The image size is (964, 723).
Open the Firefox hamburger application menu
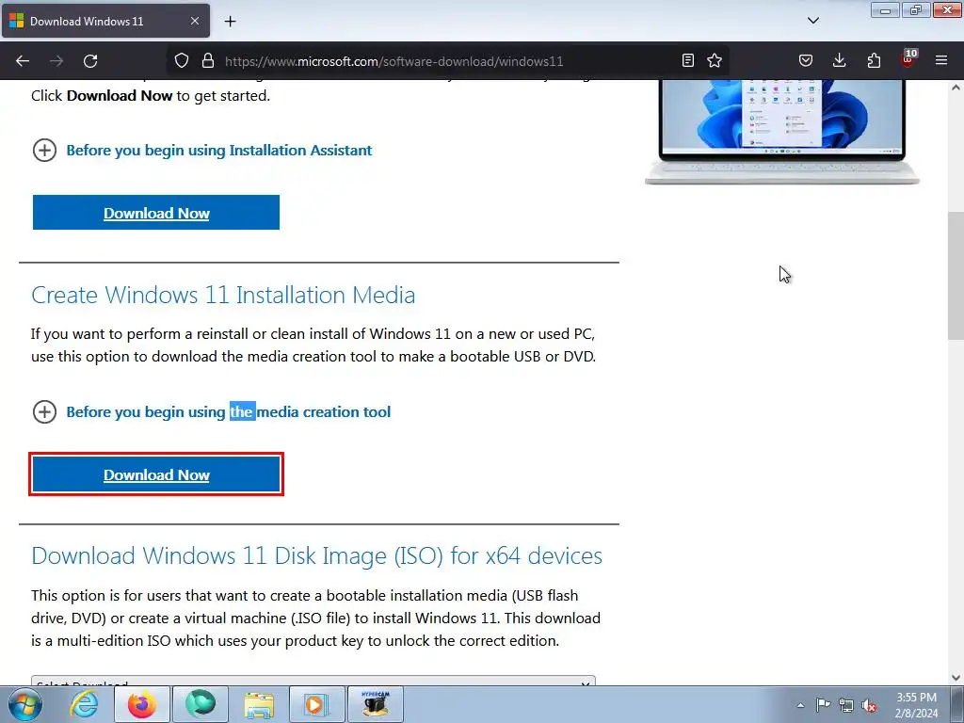pyautogui.click(x=941, y=60)
